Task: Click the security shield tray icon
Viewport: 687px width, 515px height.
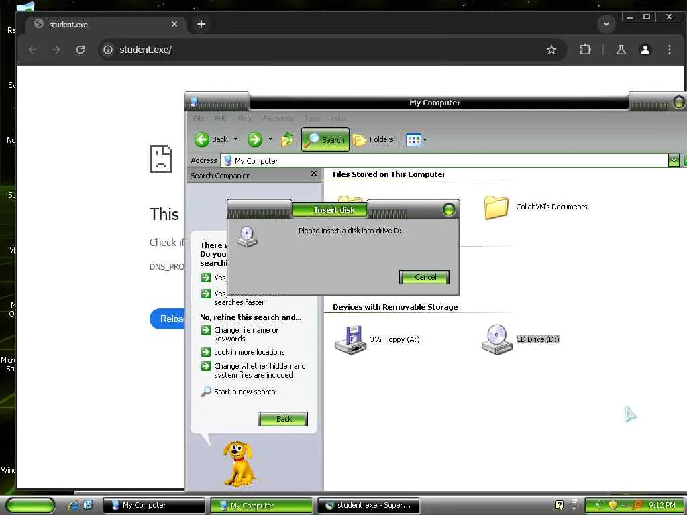Action: 613,505
